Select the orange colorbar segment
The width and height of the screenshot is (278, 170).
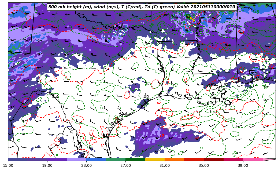point(174,159)
